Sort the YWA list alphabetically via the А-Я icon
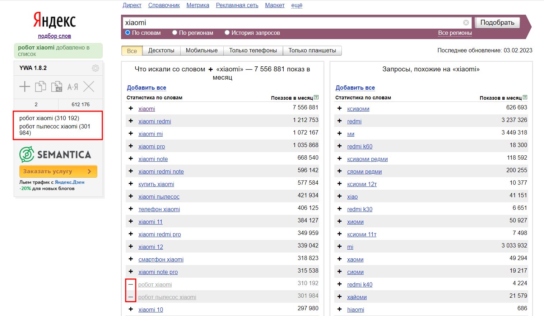This screenshot has height=316, width=544. pos(73,87)
